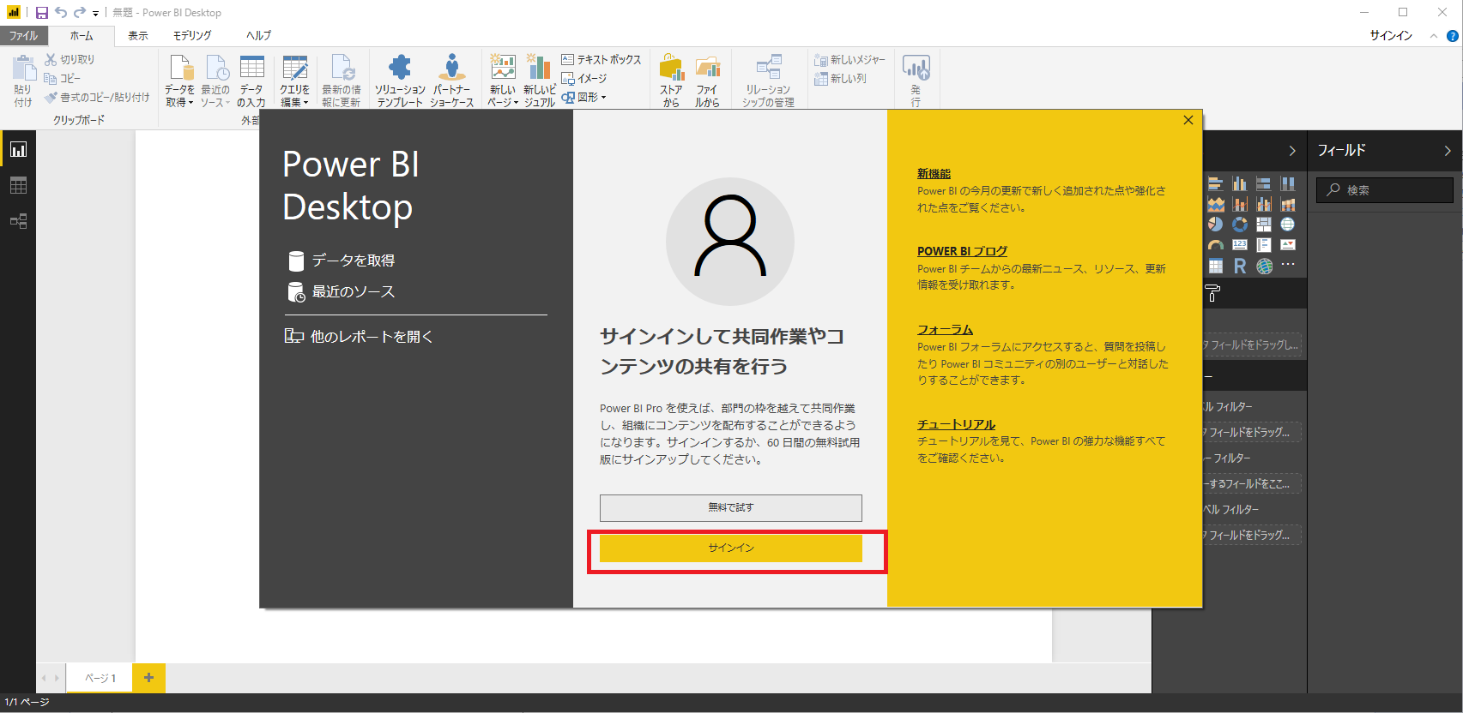Screen dimensions: 1463x713
Task: Collapse the フィールド pane with its chevron
Action: coord(1448,151)
